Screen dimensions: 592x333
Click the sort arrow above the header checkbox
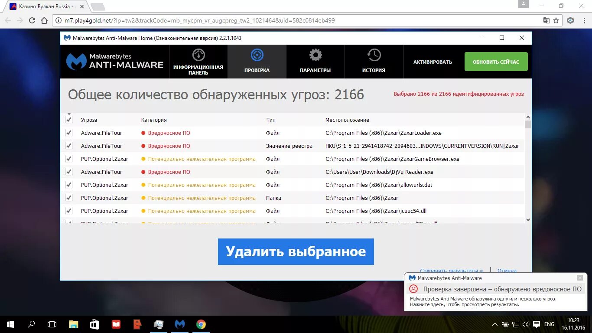69,114
